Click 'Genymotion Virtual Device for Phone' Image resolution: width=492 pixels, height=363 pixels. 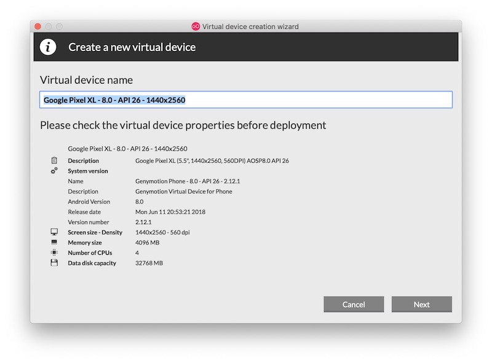coord(184,192)
